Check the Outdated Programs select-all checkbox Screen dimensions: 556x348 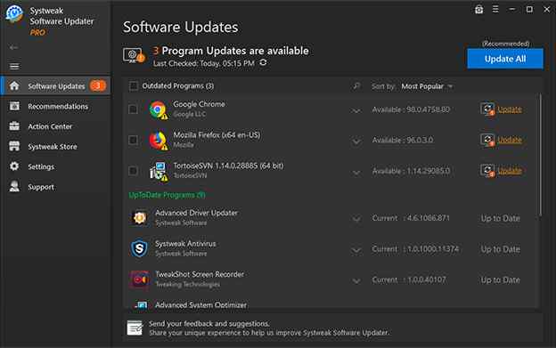[x=134, y=86]
